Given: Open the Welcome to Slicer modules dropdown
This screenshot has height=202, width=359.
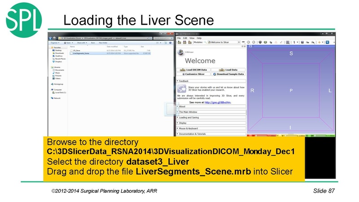Looking at the screenshot, I should [224, 42].
